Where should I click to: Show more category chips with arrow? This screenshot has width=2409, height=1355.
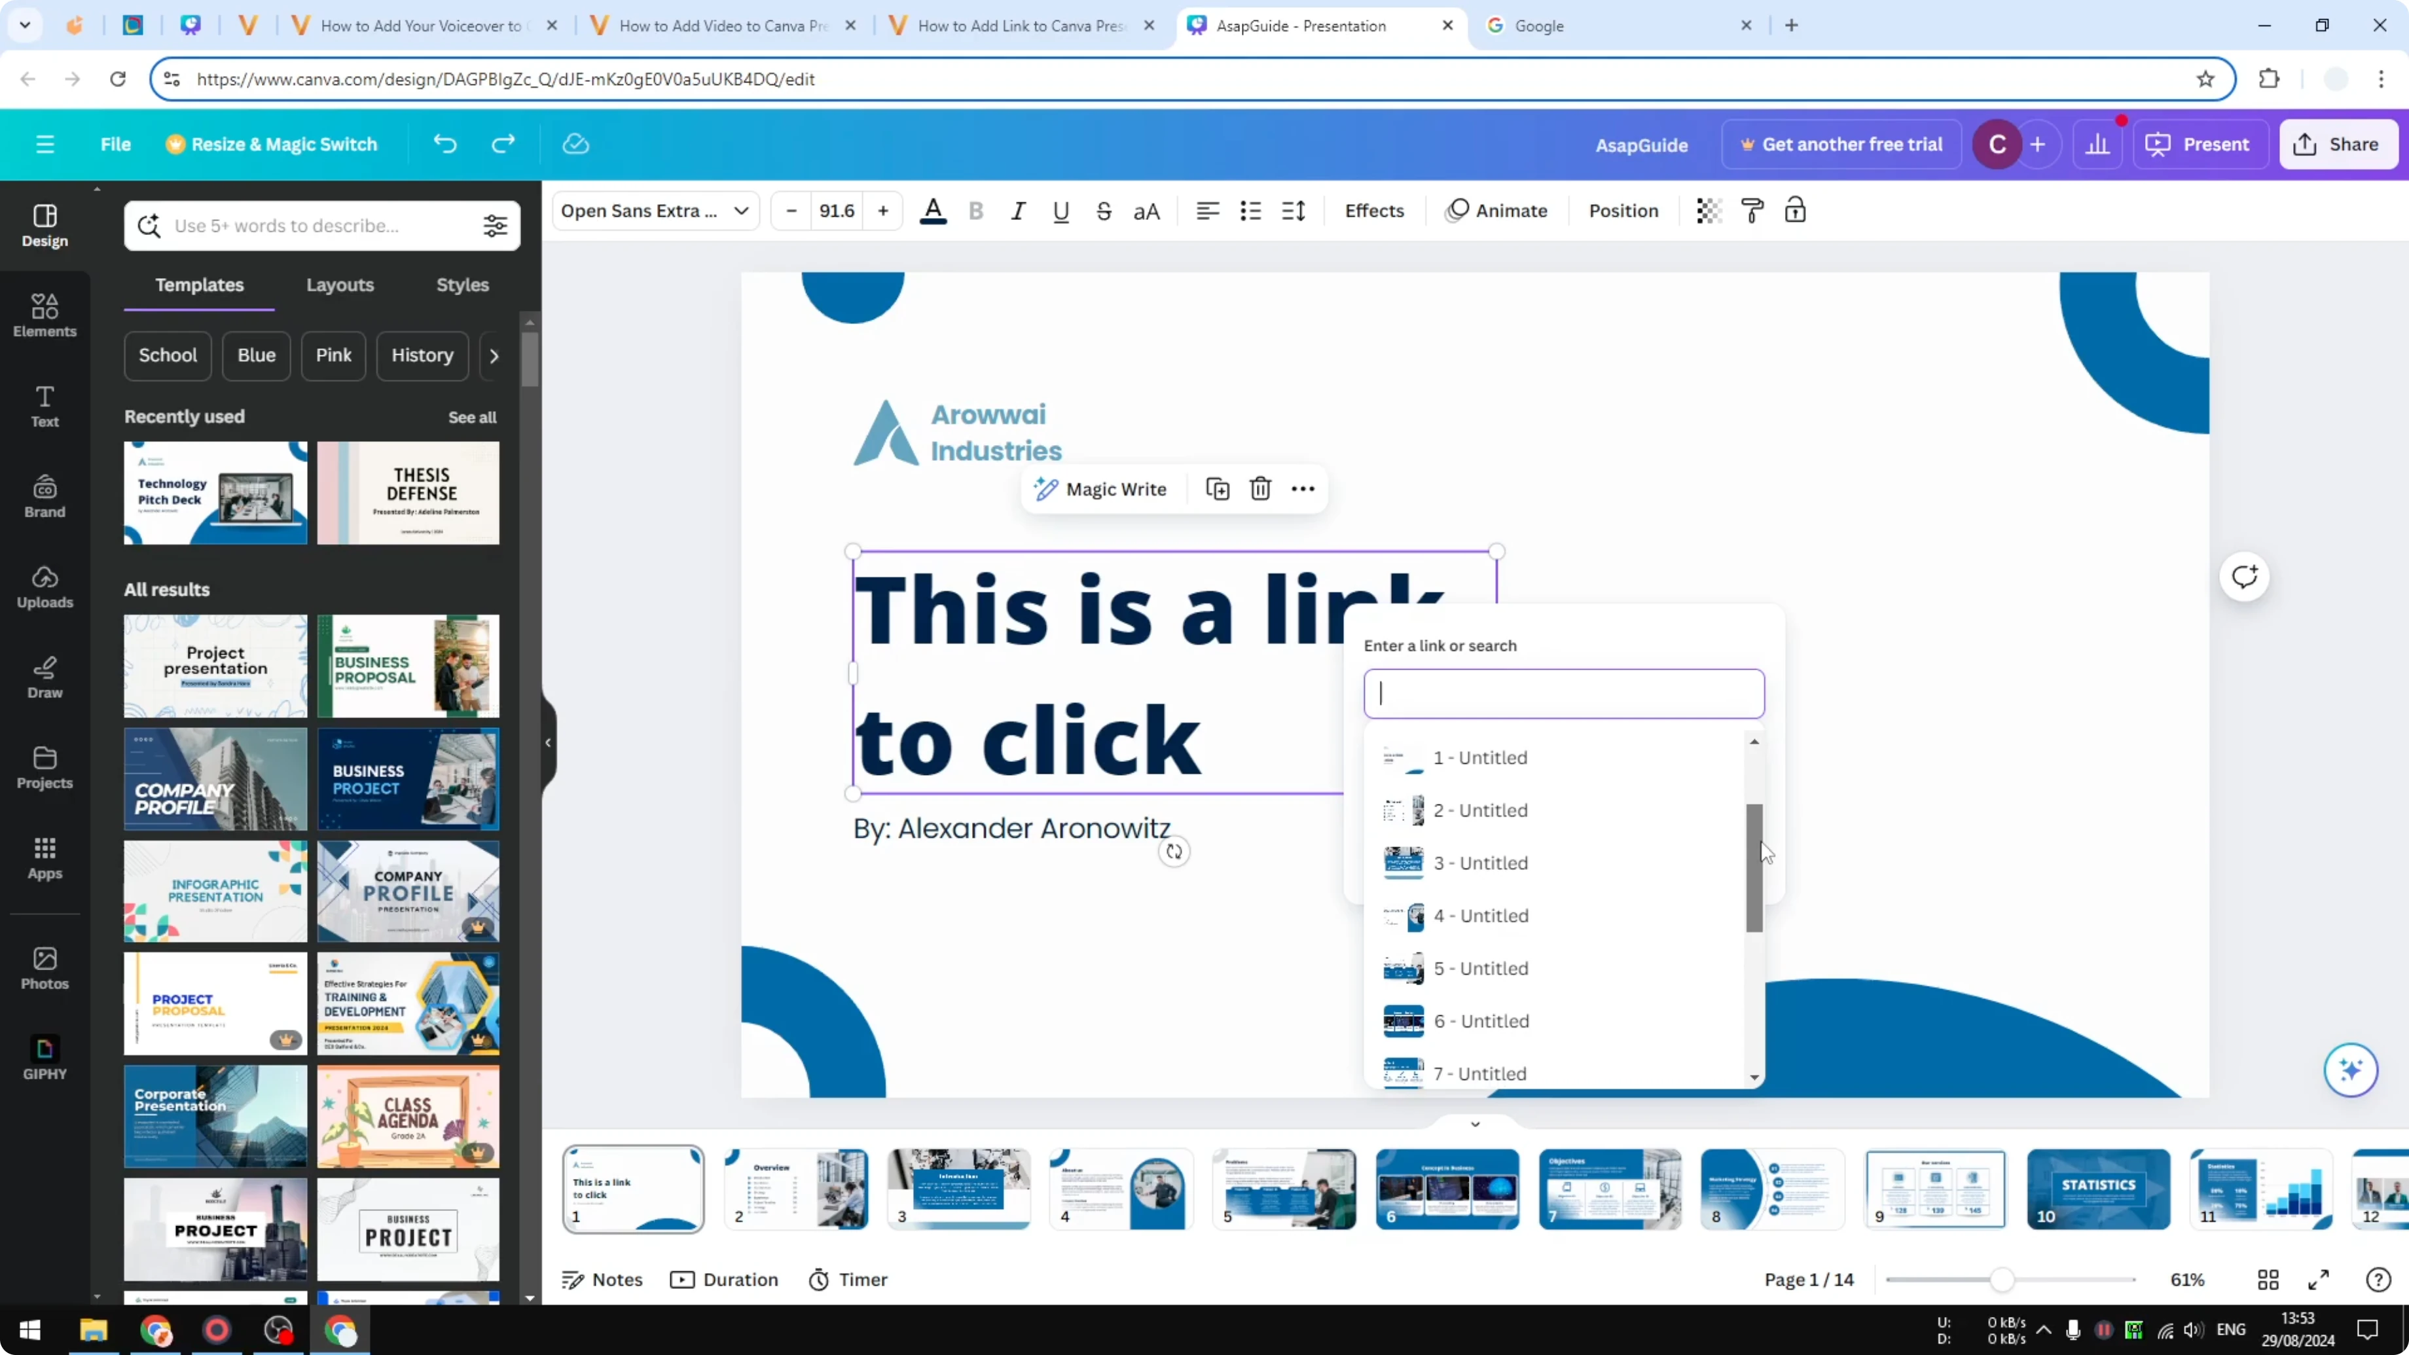[494, 355]
